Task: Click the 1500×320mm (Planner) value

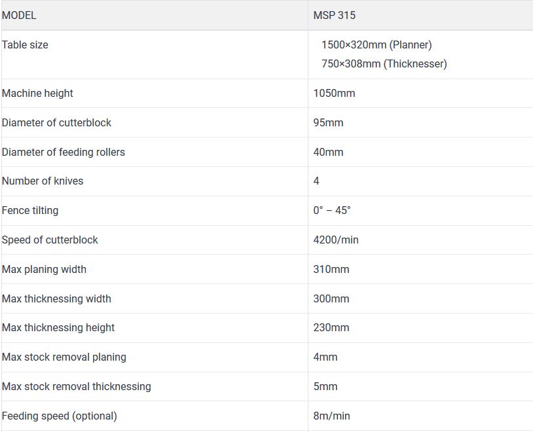Action: [x=377, y=45]
